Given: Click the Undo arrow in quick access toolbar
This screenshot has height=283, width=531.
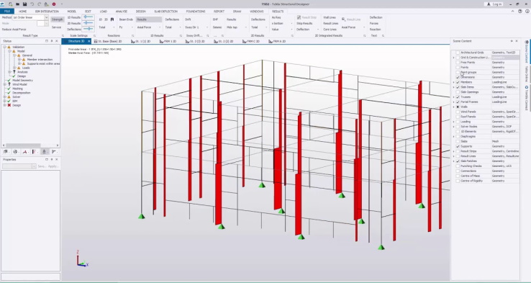Looking at the screenshot, I should coord(32,4).
